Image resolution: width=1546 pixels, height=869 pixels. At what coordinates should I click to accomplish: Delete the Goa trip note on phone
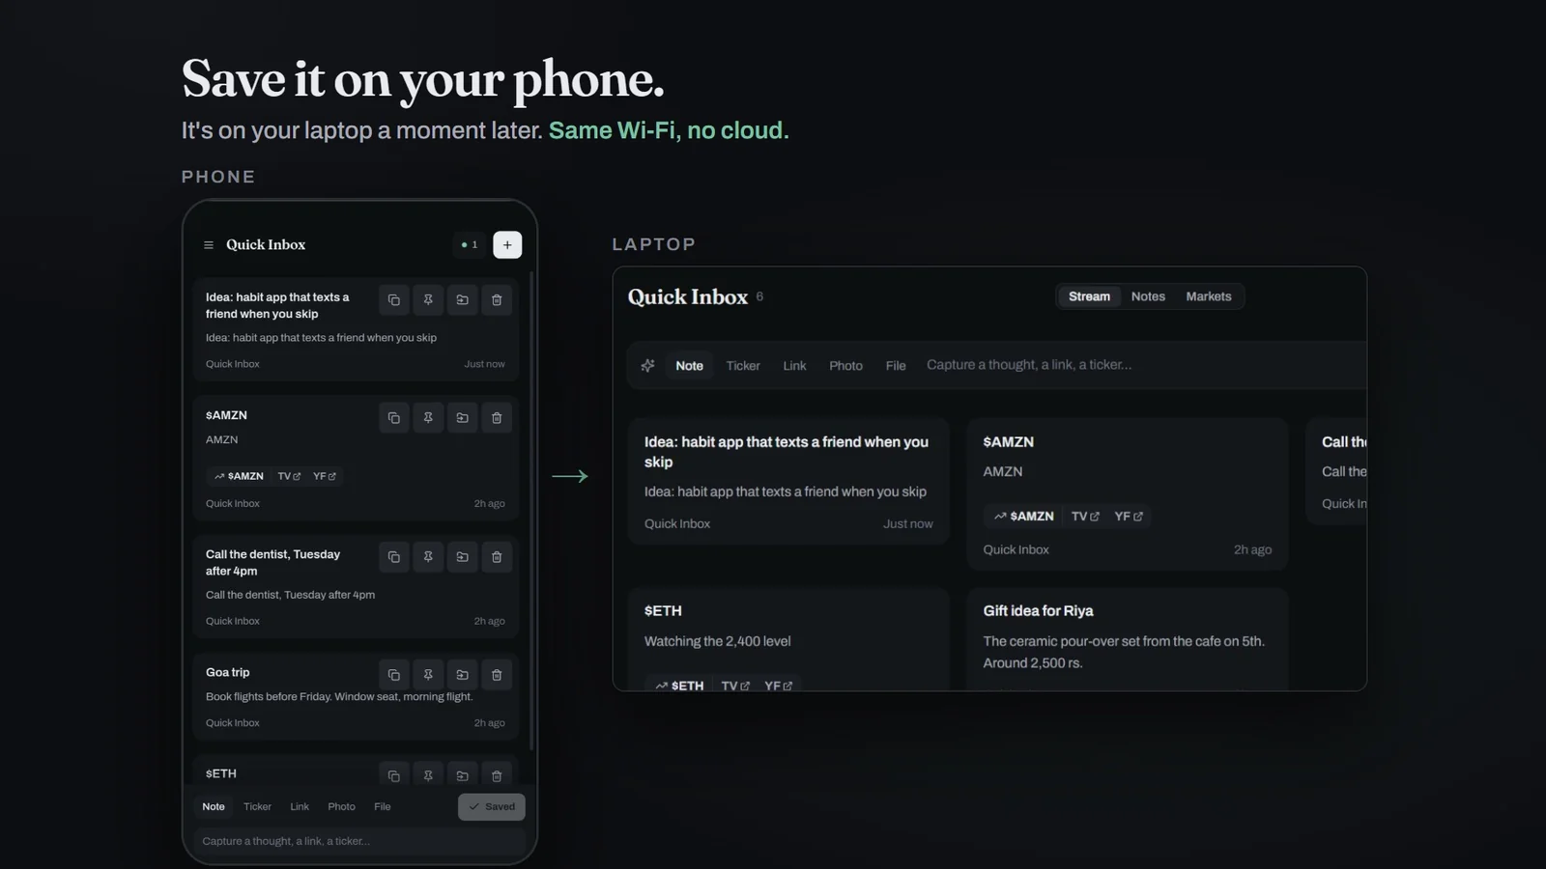[x=497, y=675]
